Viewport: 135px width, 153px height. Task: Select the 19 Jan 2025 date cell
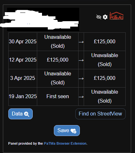pyautogui.click(x=23, y=97)
